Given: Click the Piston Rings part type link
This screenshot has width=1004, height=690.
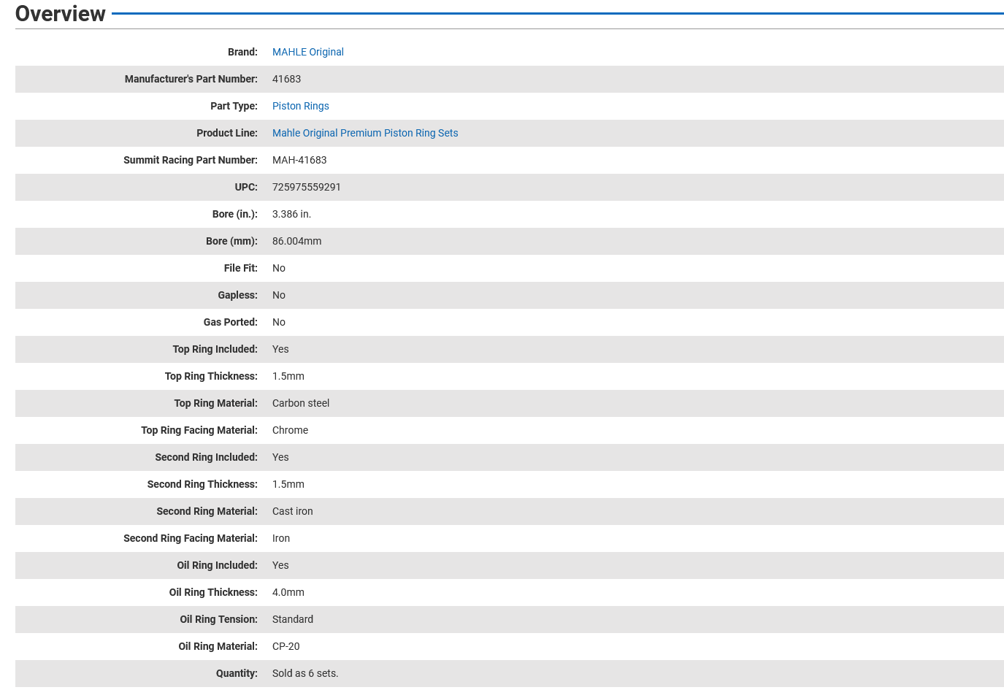Looking at the screenshot, I should (x=300, y=106).
